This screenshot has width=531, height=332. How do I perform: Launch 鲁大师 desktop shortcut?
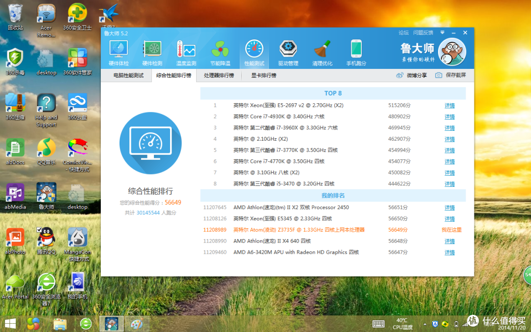(46, 196)
